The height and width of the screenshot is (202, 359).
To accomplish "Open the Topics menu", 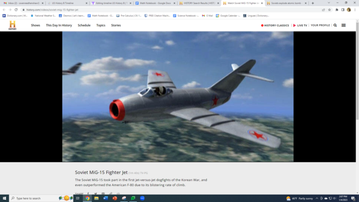I will coord(101,25).
